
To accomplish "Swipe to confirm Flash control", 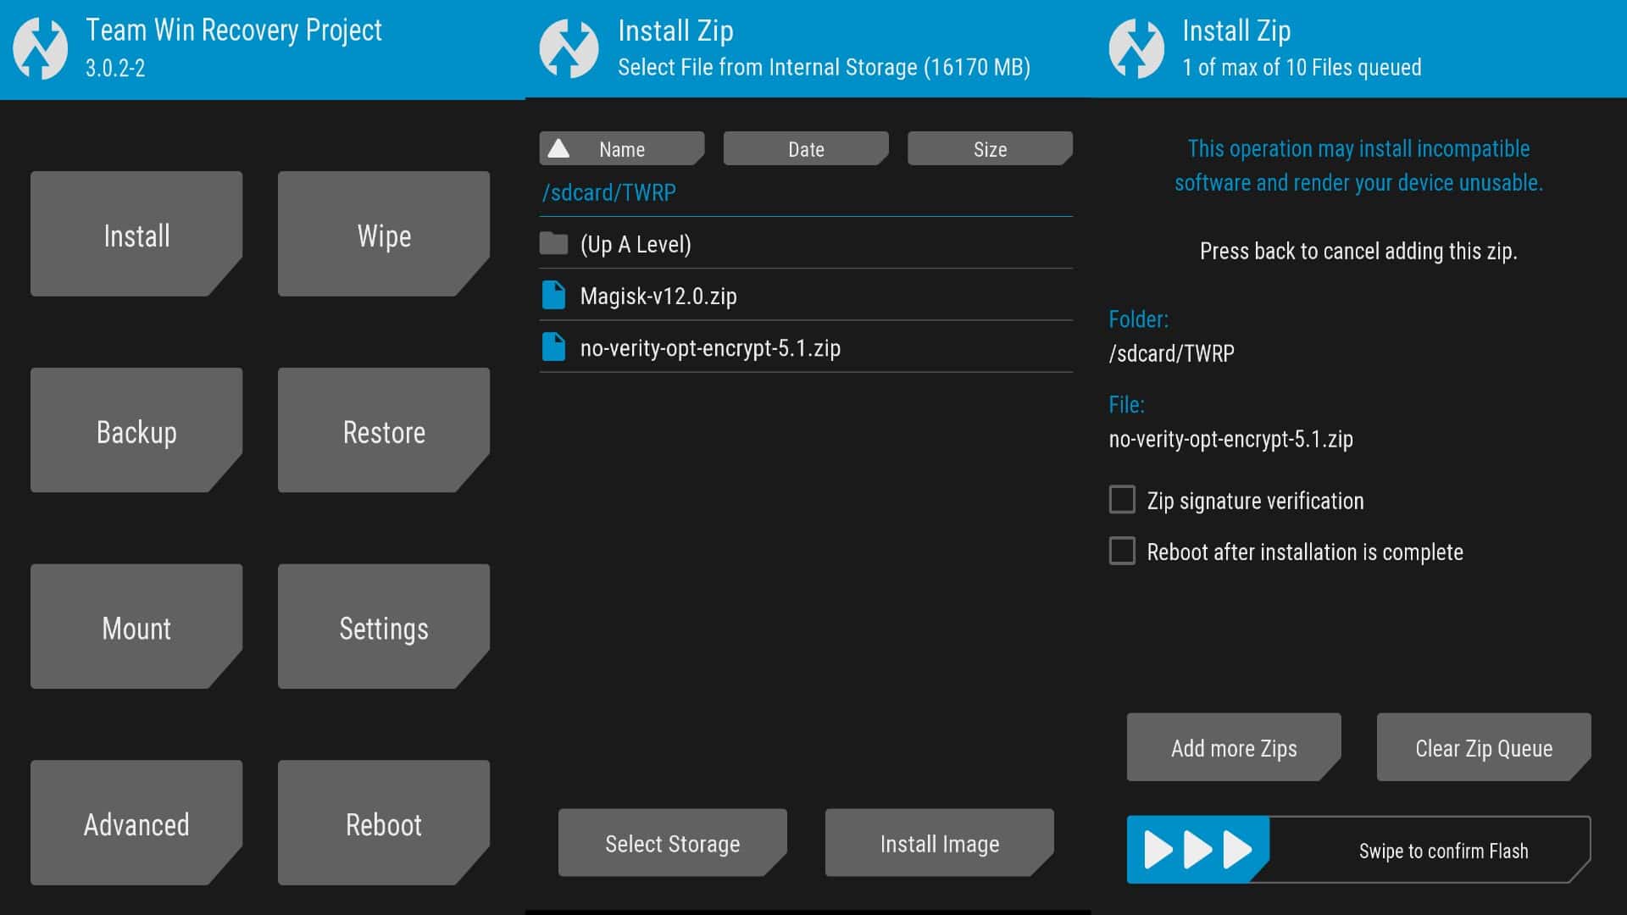I will coord(1357,851).
